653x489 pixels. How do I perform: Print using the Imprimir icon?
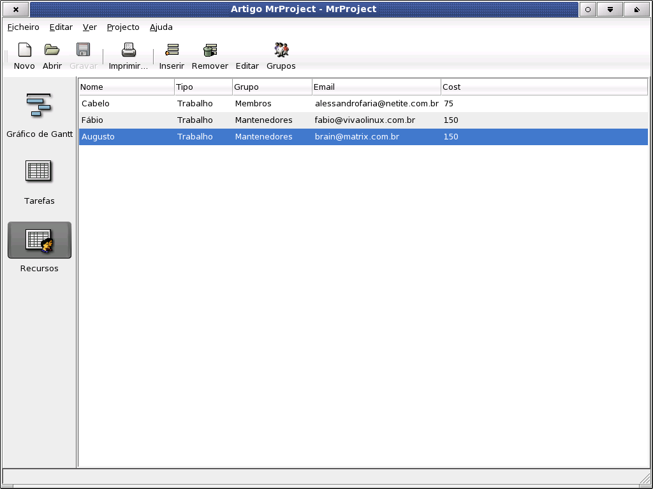129,50
